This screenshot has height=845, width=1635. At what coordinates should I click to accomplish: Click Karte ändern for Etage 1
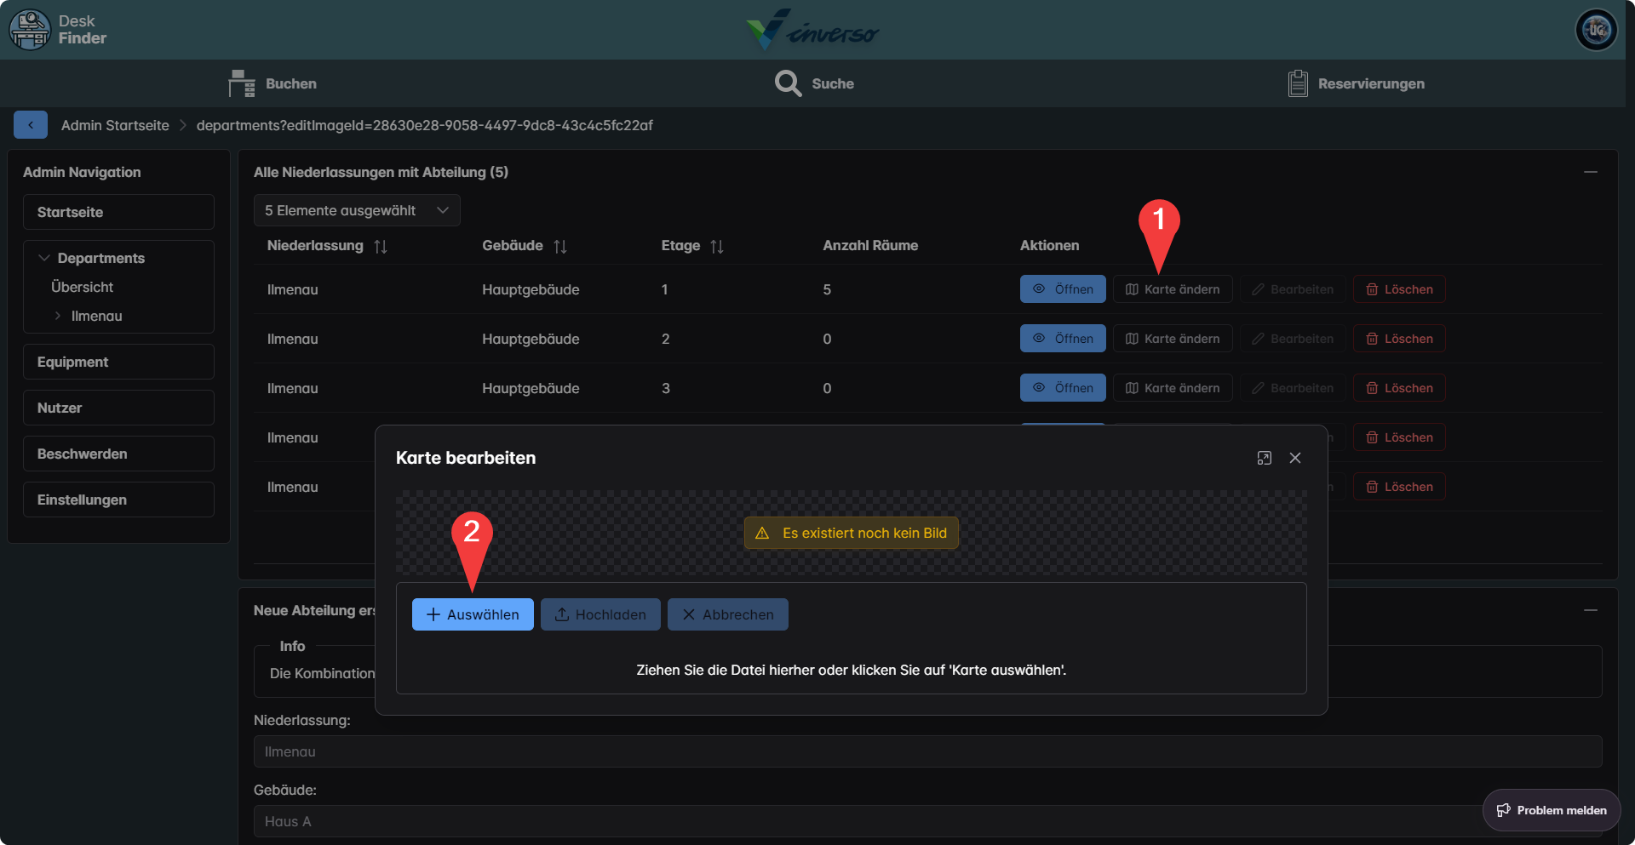coord(1173,289)
